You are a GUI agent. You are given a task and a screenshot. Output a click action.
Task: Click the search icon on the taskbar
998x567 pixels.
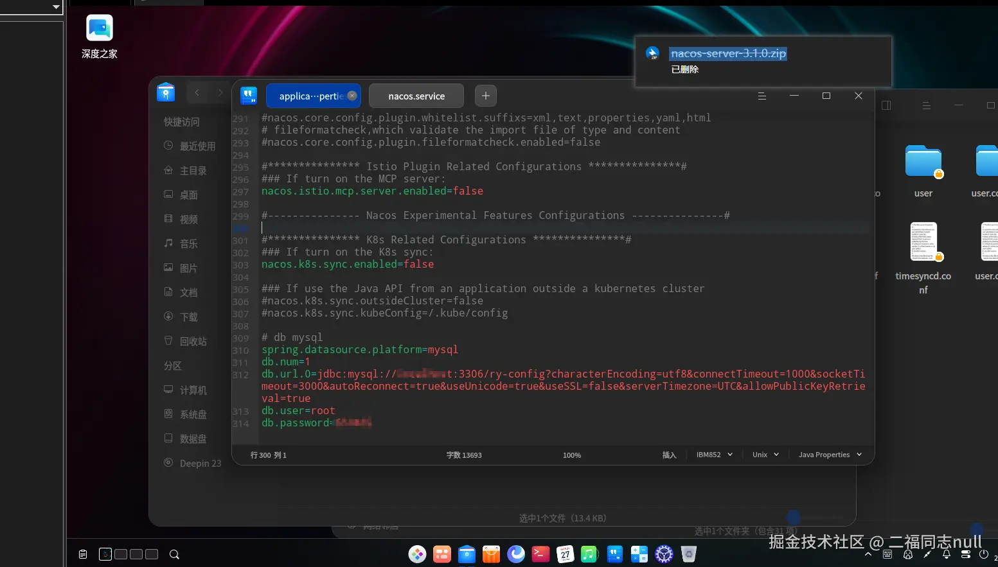coord(174,554)
